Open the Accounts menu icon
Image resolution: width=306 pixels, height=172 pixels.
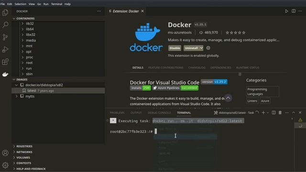[x=5, y=153]
